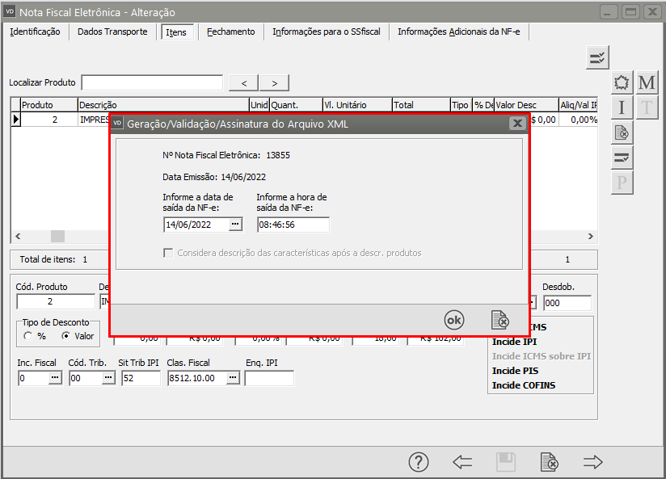Click the checklist icon at top right
The height and width of the screenshot is (479, 666).
coord(597,57)
